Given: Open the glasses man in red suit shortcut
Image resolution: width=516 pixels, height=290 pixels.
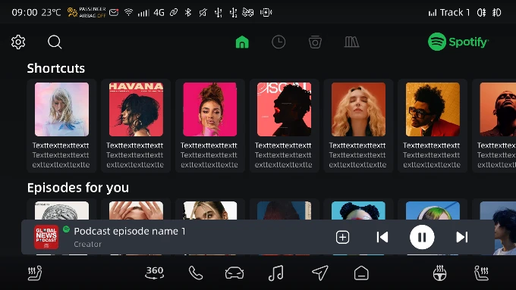Looking at the screenshot, I should tap(433, 109).
